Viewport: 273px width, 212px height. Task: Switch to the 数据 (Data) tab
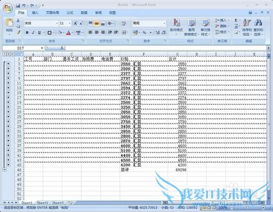pyautogui.click(x=84, y=13)
